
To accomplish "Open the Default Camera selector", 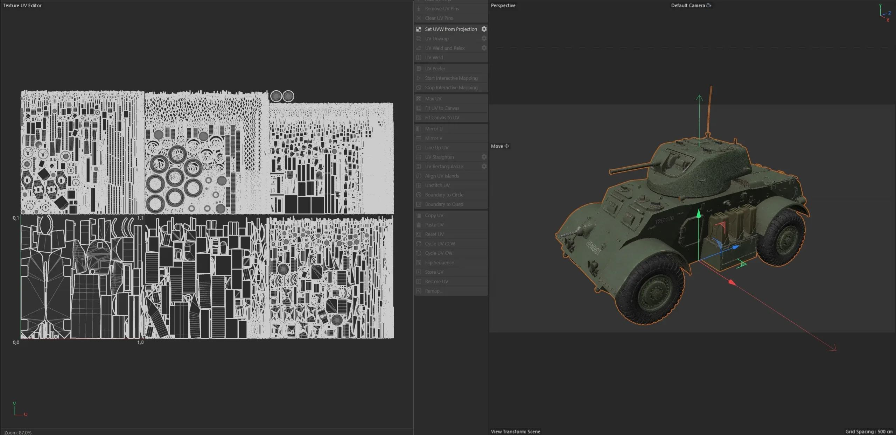I will click(688, 5).
